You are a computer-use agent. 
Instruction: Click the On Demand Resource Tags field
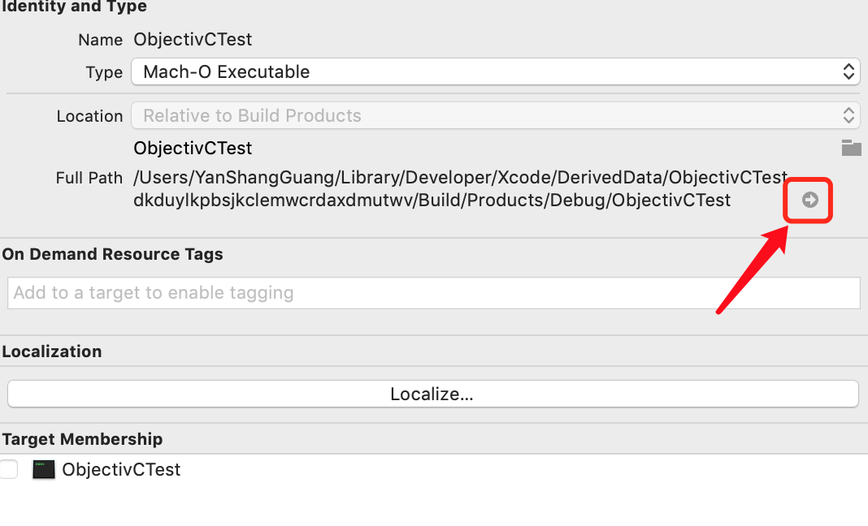point(433,293)
